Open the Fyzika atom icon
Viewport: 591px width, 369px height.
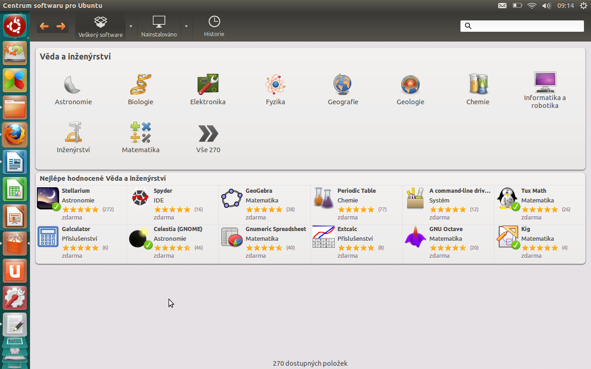275,85
